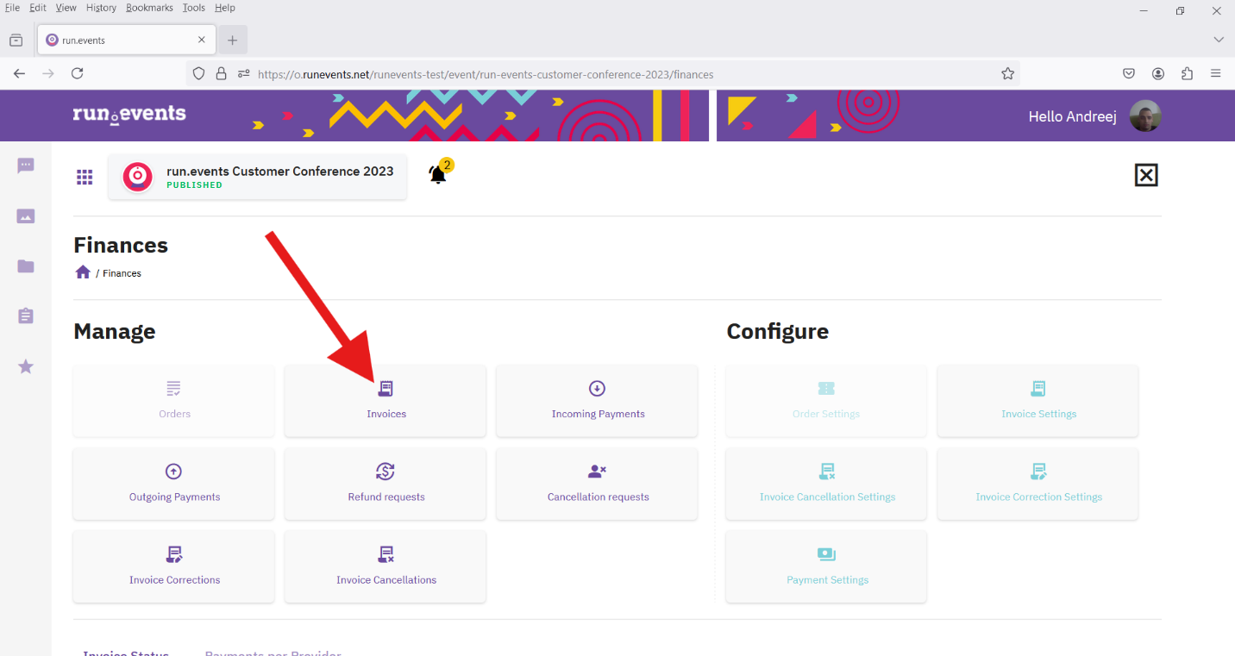
Task: Open Outgoing Payments
Action: pyautogui.click(x=174, y=484)
